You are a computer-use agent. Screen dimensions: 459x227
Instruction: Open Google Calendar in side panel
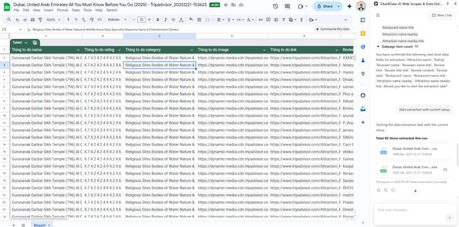363,20
